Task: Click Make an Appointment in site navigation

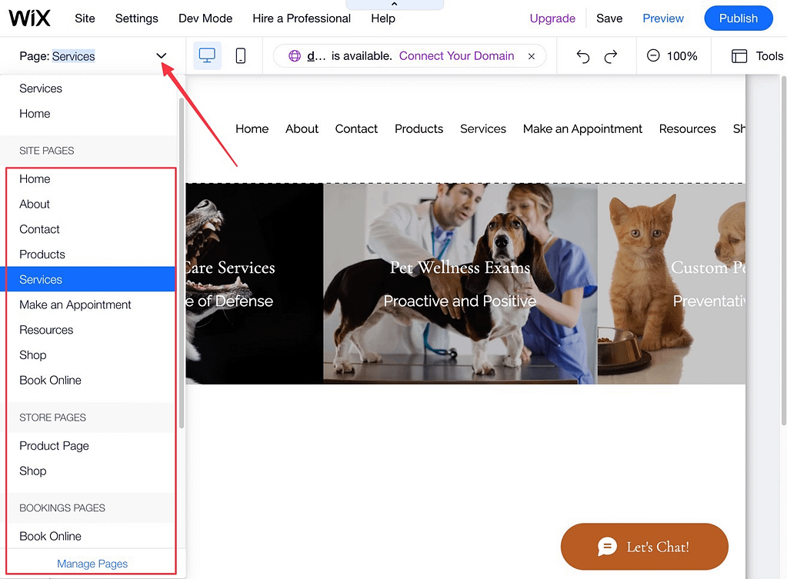Action: click(x=582, y=129)
